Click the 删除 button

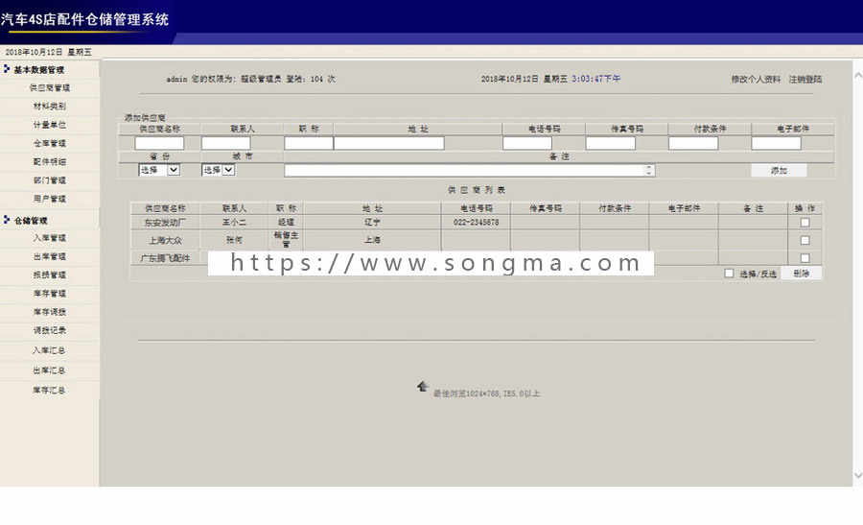point(802,274)
